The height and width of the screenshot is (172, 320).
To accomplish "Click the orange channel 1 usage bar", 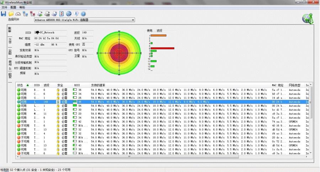I will (159, 35).
